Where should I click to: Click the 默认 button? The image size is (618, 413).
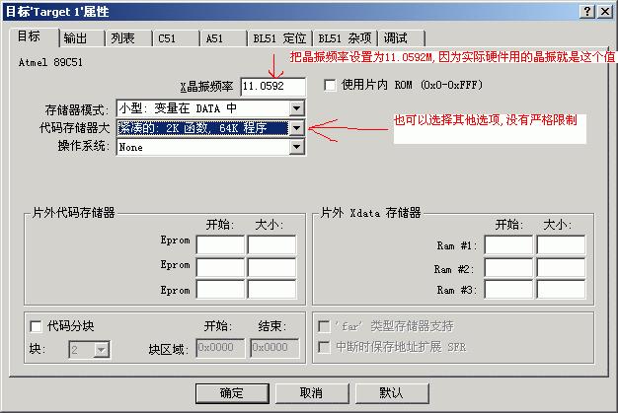click(x=391, y=392)
